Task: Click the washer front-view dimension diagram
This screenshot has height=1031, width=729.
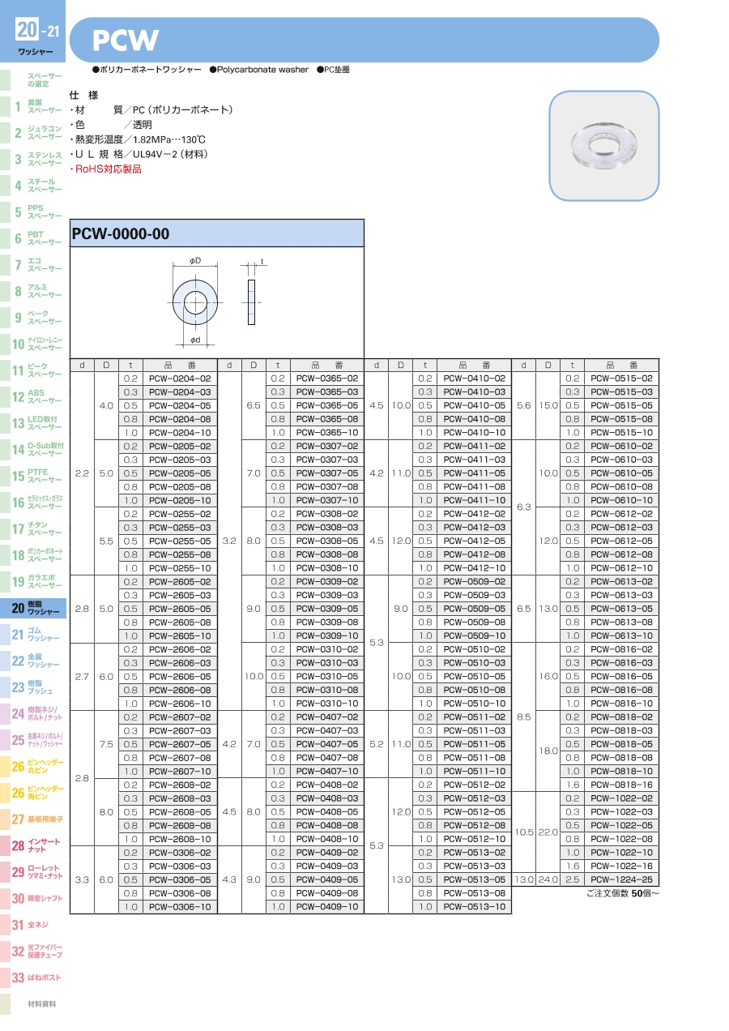Action: click(195, 302)
